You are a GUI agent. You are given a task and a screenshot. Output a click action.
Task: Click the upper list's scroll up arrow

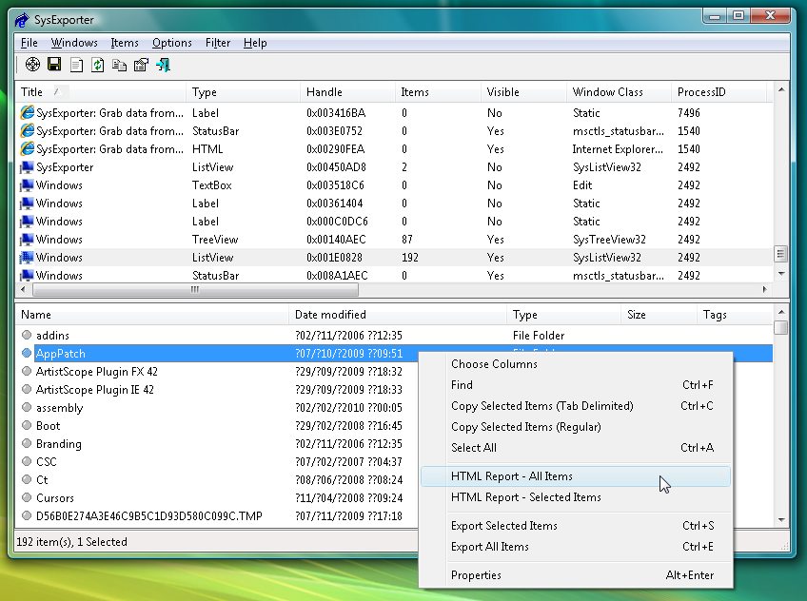coord(781,90)
